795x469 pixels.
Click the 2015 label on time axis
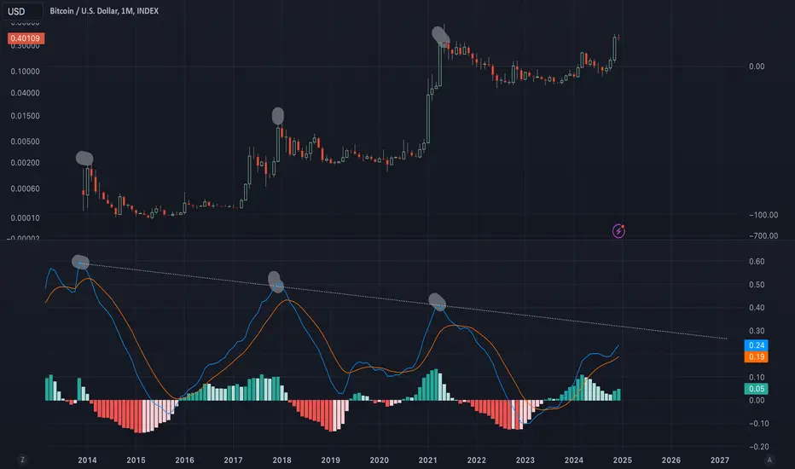click(x=136, y=460)
